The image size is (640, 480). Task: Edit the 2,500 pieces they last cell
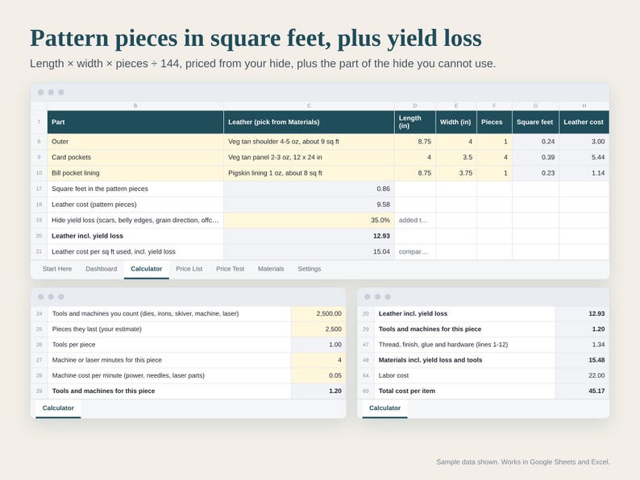point(318,329)
